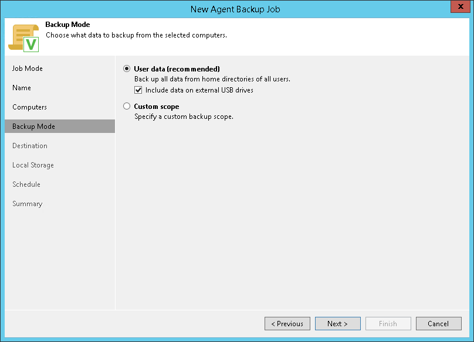Click the Finish button
This screenshot has height=342, width=474.
388,324
